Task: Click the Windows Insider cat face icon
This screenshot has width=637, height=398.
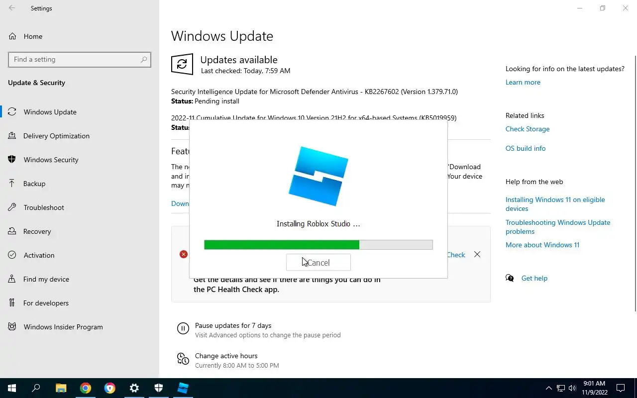Action: [x=12, y=327]
